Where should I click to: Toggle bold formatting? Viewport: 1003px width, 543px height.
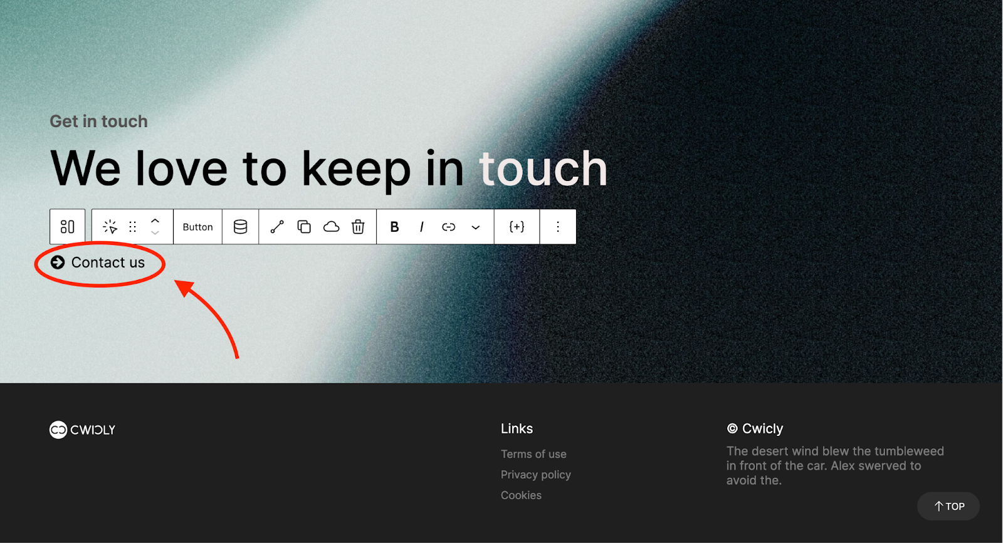394,227
